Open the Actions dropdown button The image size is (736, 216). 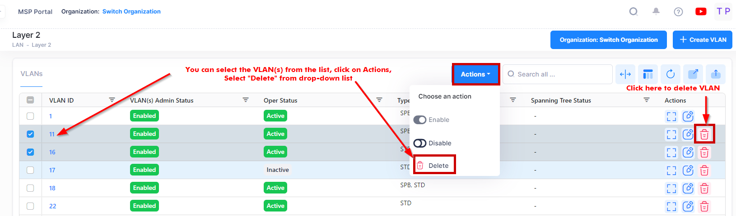point(475,74)
